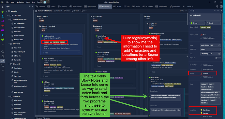Open the green diamond events sidebar icon
This screenshot has height=119, width=225.
[x=2, y=12]
